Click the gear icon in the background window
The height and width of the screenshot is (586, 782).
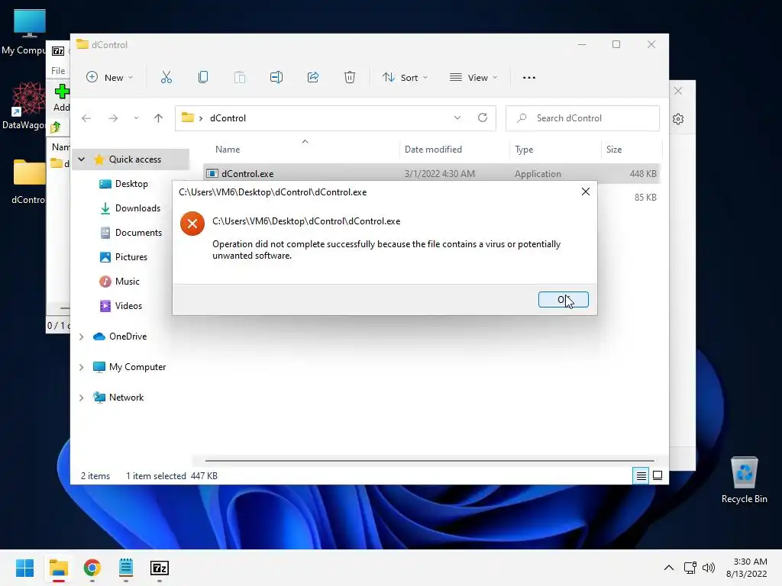(x=678, y=119)
